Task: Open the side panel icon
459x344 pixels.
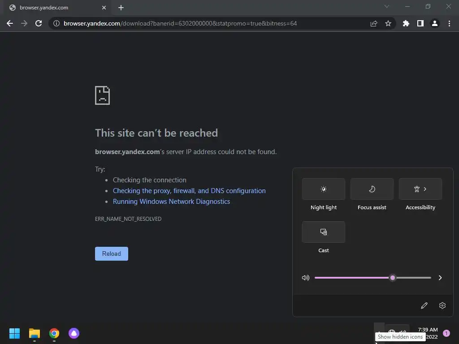Action: click(420, 23)
